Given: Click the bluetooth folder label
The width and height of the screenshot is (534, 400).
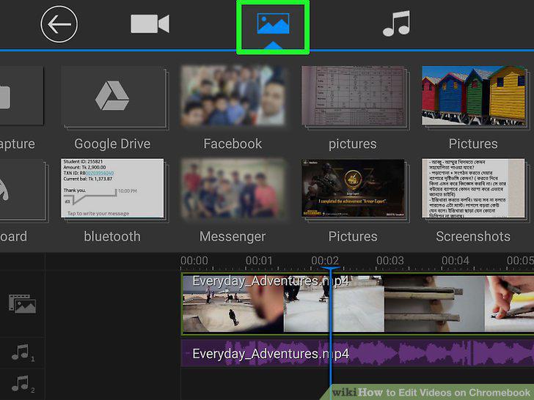Looking at the screenshot, I should [x=112, y=237].
